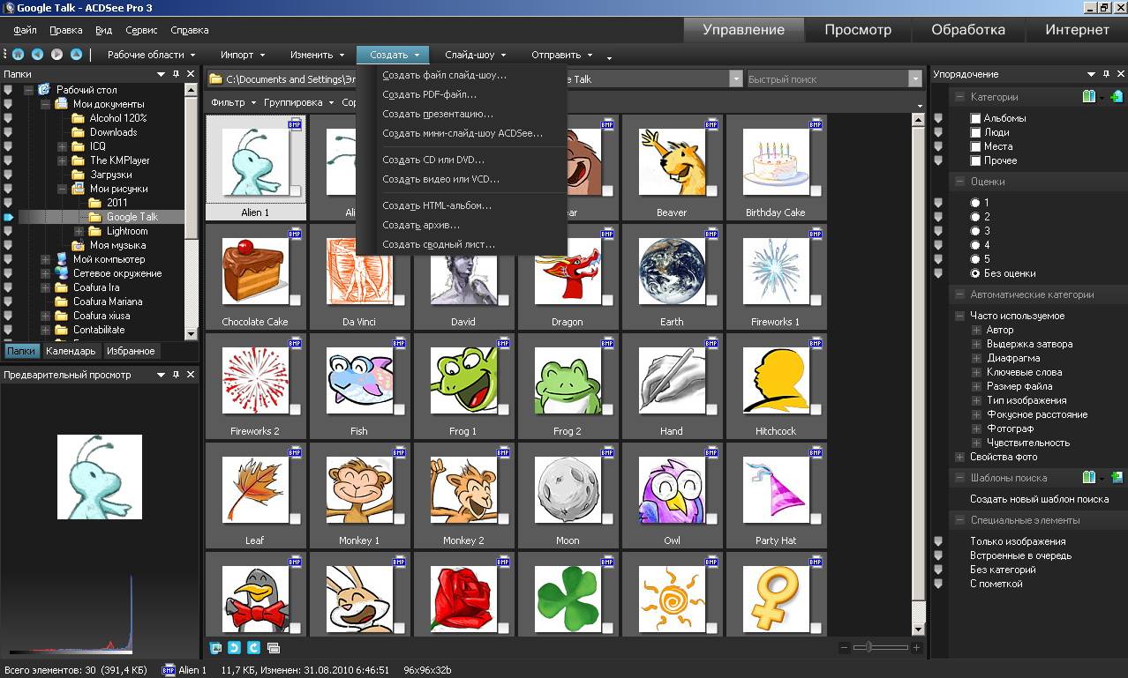Pin the Предварительный просмотр panel

coord(177,375)
